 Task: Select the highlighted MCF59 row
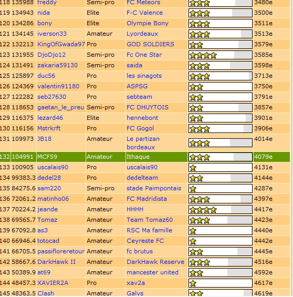(x=145, y=157)
